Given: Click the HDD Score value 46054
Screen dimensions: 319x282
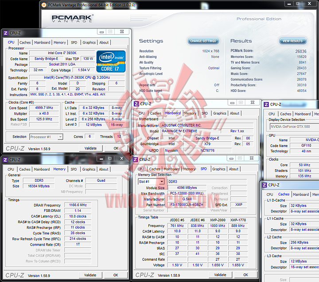Looking at the screenshot, I should point(302,91).
